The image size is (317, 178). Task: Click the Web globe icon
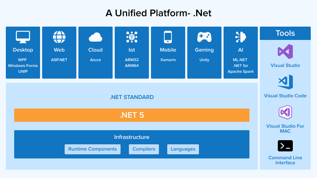[59, 37]
